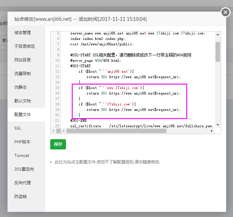The height and width of the screenshot is (217, 233).
Task: Click the dialog title 站点修改[www.anji66.net]
Action: point(43,19)
